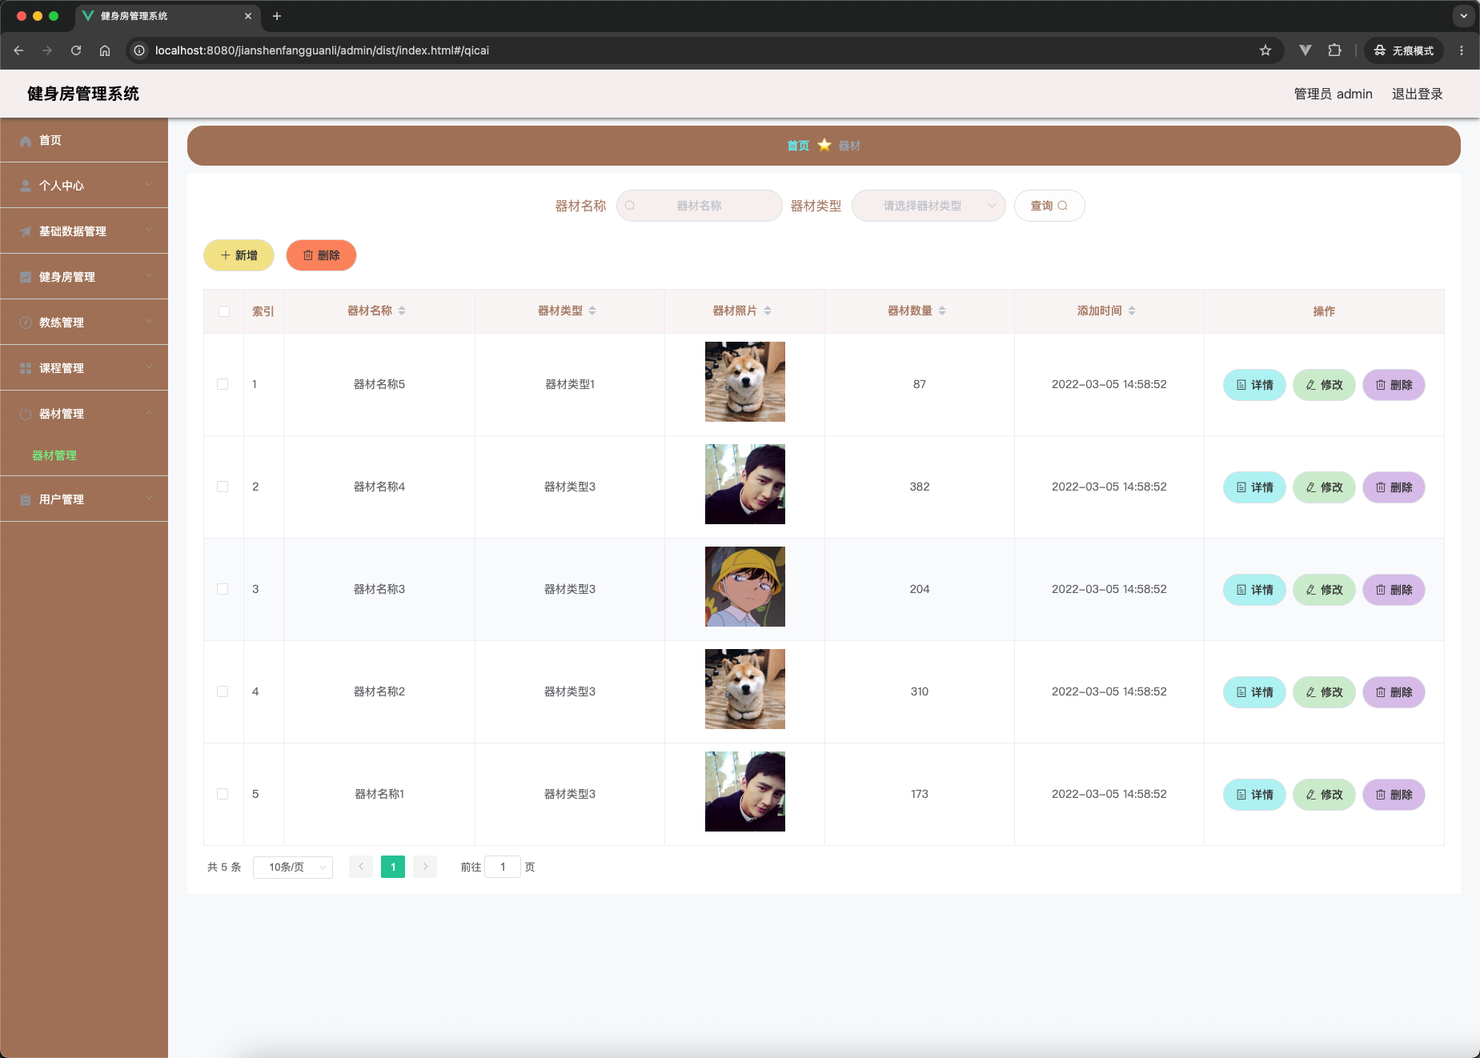The image size is (1480, 1058).
Task: Open 详情 for 器材名称5
Action: pos(1254,385)
